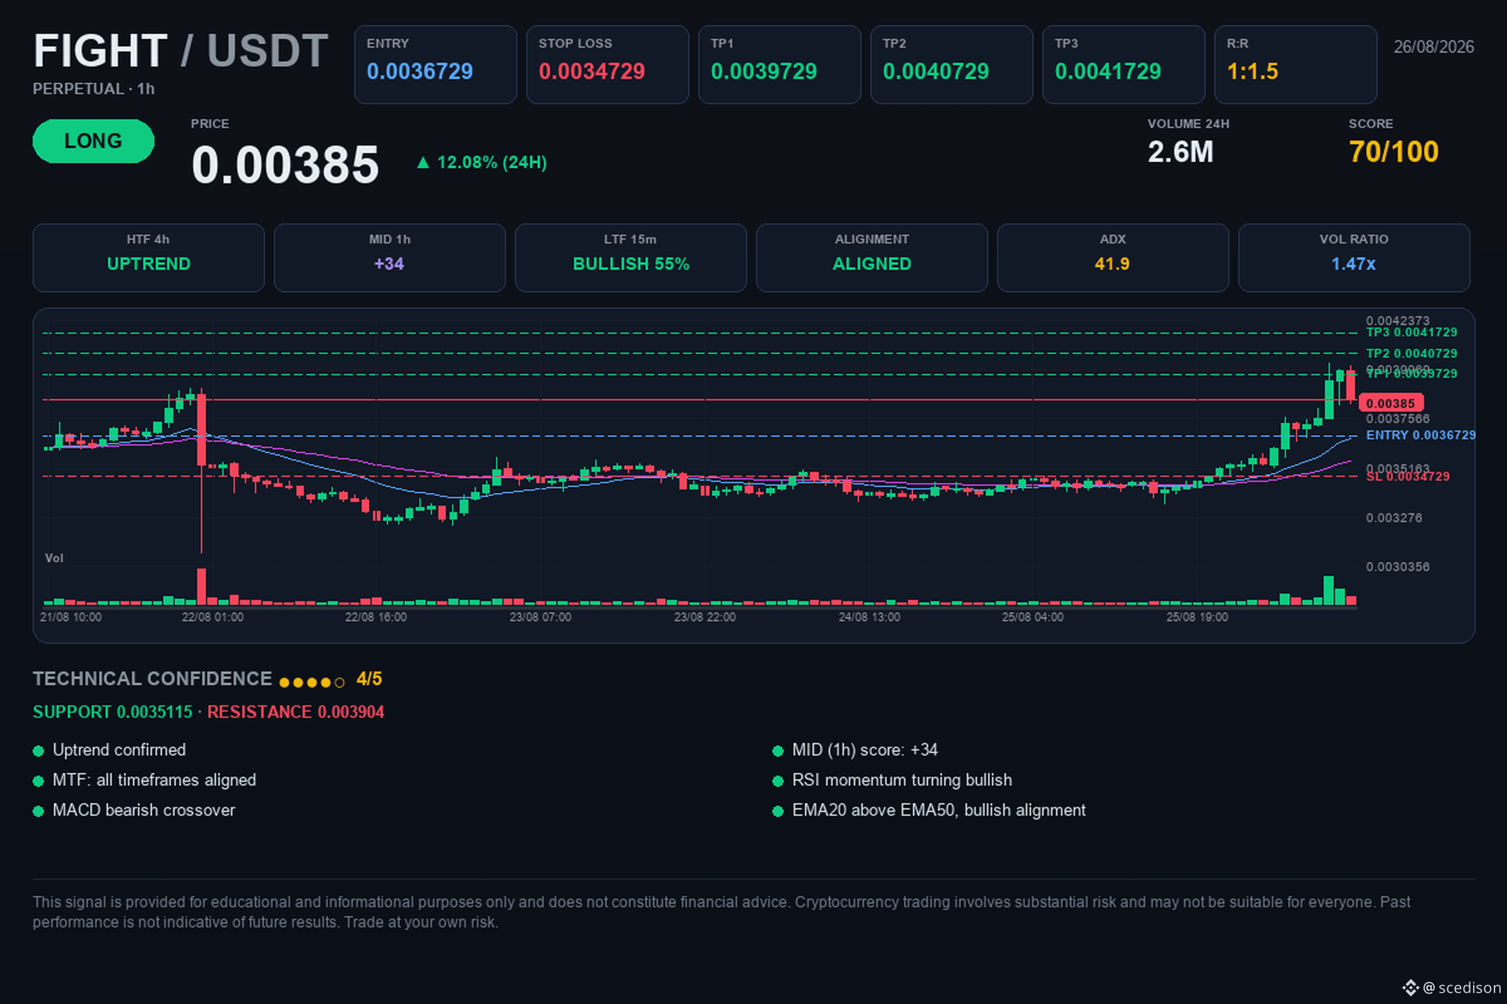1507x1004 pixels.
Task: Select the R:R card showing 1:1.5
Action: coord(1295,65)
